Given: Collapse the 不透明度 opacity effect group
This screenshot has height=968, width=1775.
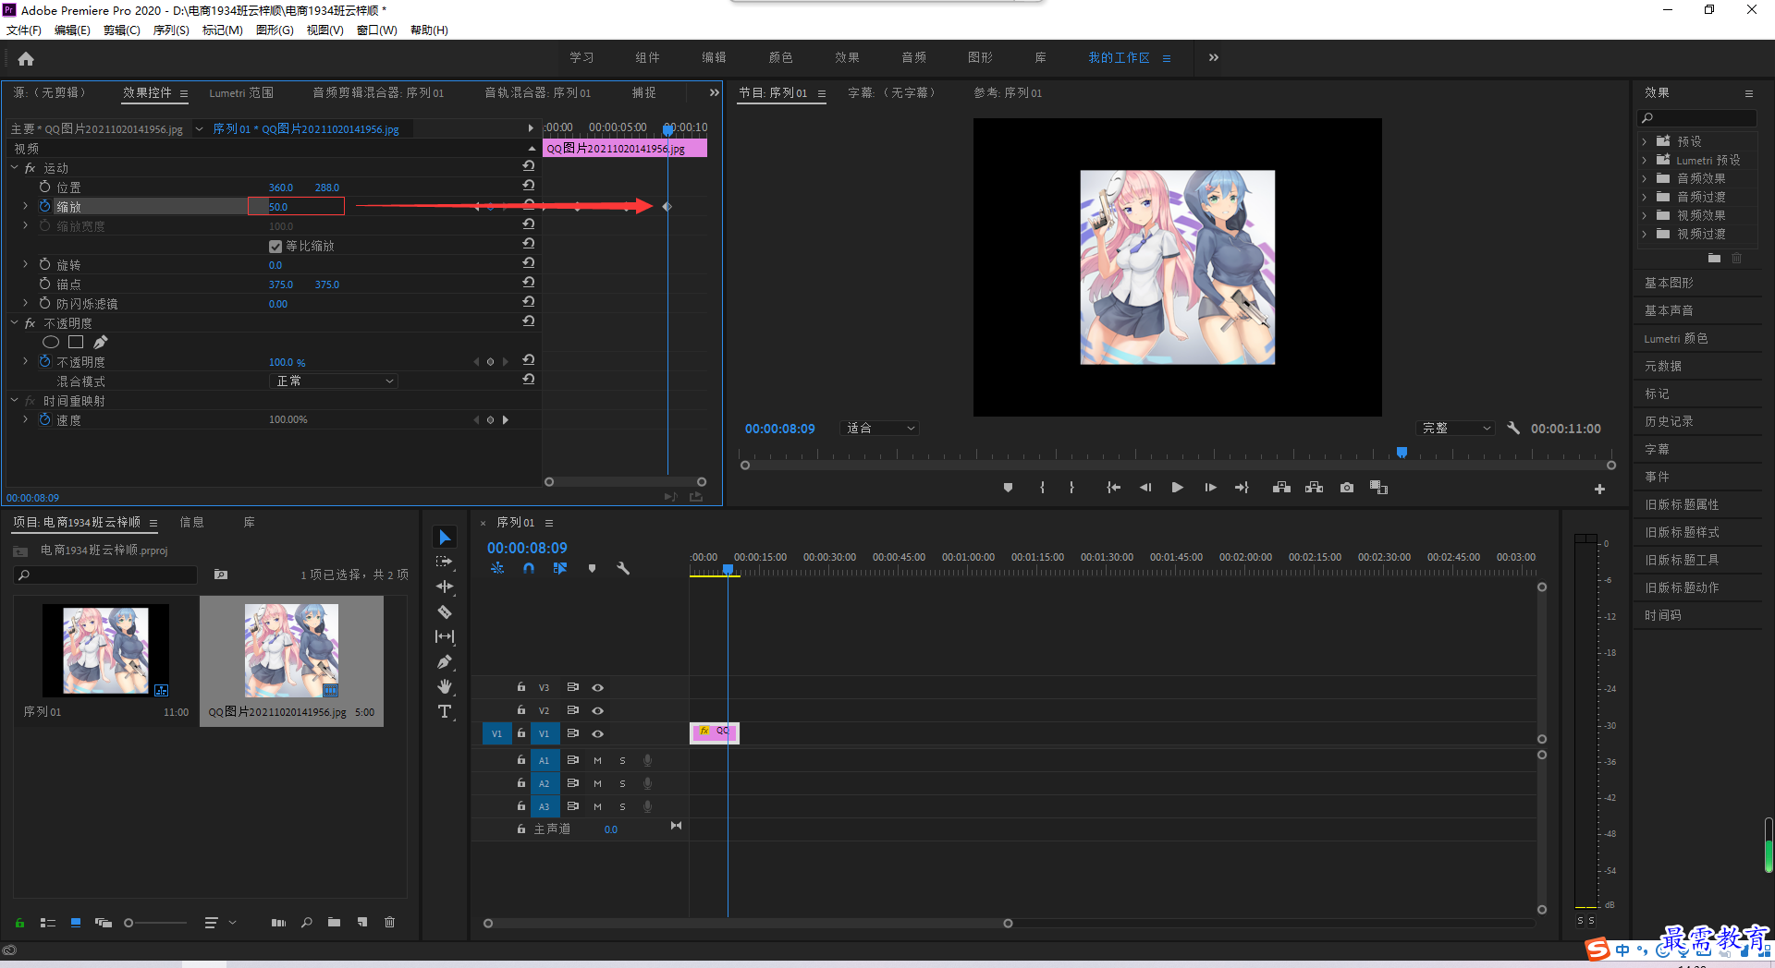Looking at the screenshot, I should click(x=14, y=322).
